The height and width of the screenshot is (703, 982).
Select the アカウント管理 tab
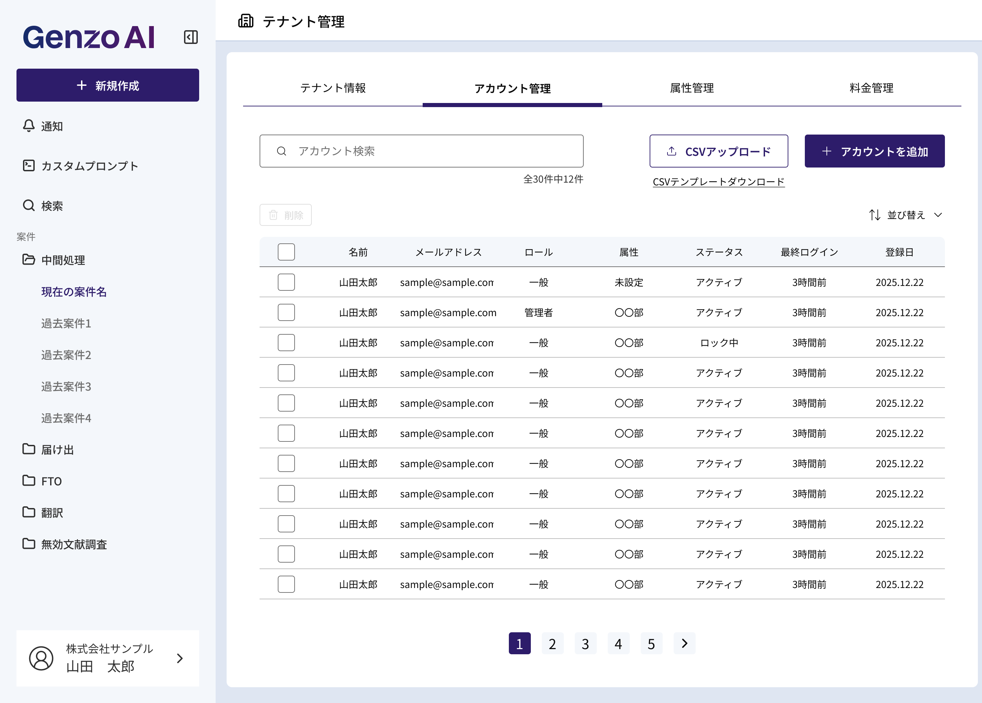click(512, 88)
